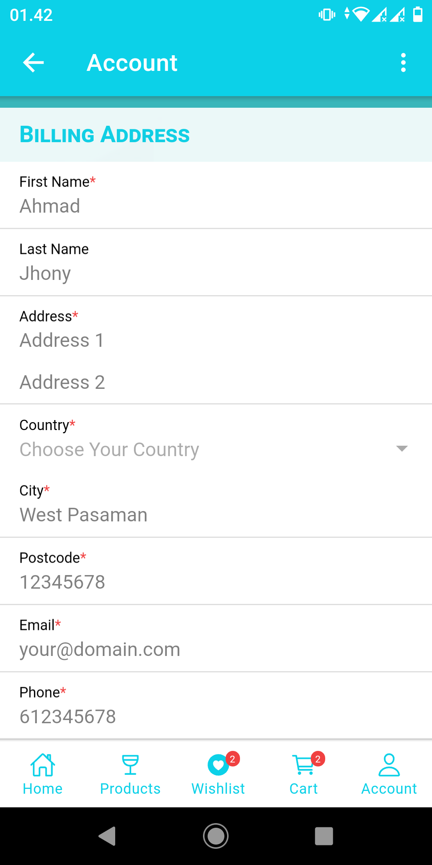Image resolution: width=432 pixels, height=865 pixels.
Task: Tap the City field West Pasaman
Action: click(216, 515)
